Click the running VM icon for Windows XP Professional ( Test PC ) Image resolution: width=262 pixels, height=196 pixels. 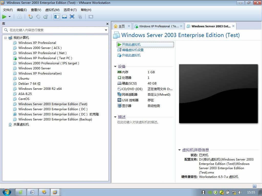click(x=15, y=58)
